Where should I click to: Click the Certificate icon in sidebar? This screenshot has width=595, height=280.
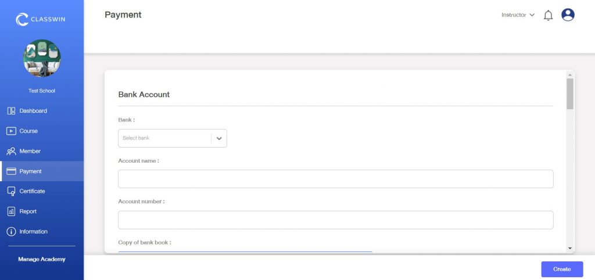pos(11,191)
